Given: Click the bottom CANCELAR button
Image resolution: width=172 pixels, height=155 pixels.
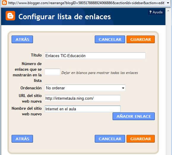Looking at the screenshot, I should tap(110, 139).
